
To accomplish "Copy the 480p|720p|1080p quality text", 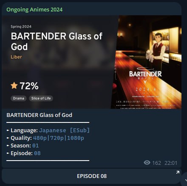I will (59, 138).
